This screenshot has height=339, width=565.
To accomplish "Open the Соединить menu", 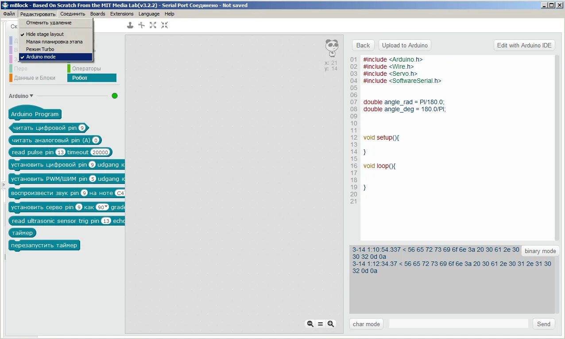I will click(73, 14).
